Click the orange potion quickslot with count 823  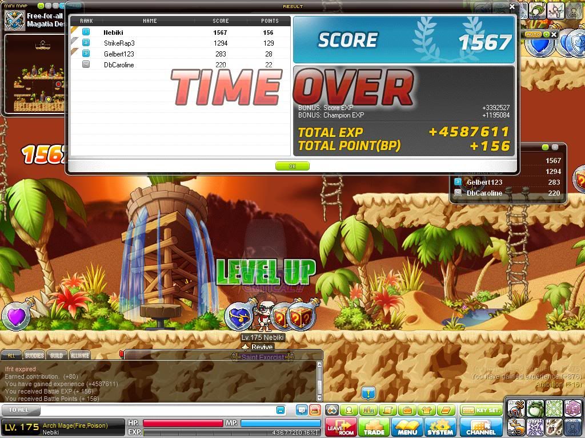tap(516, 428)
